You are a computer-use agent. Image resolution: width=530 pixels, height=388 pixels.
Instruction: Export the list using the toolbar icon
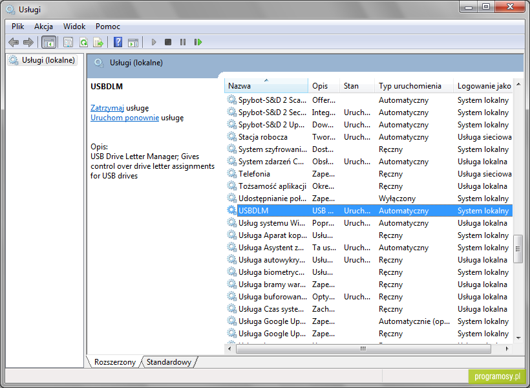(98, 42)
